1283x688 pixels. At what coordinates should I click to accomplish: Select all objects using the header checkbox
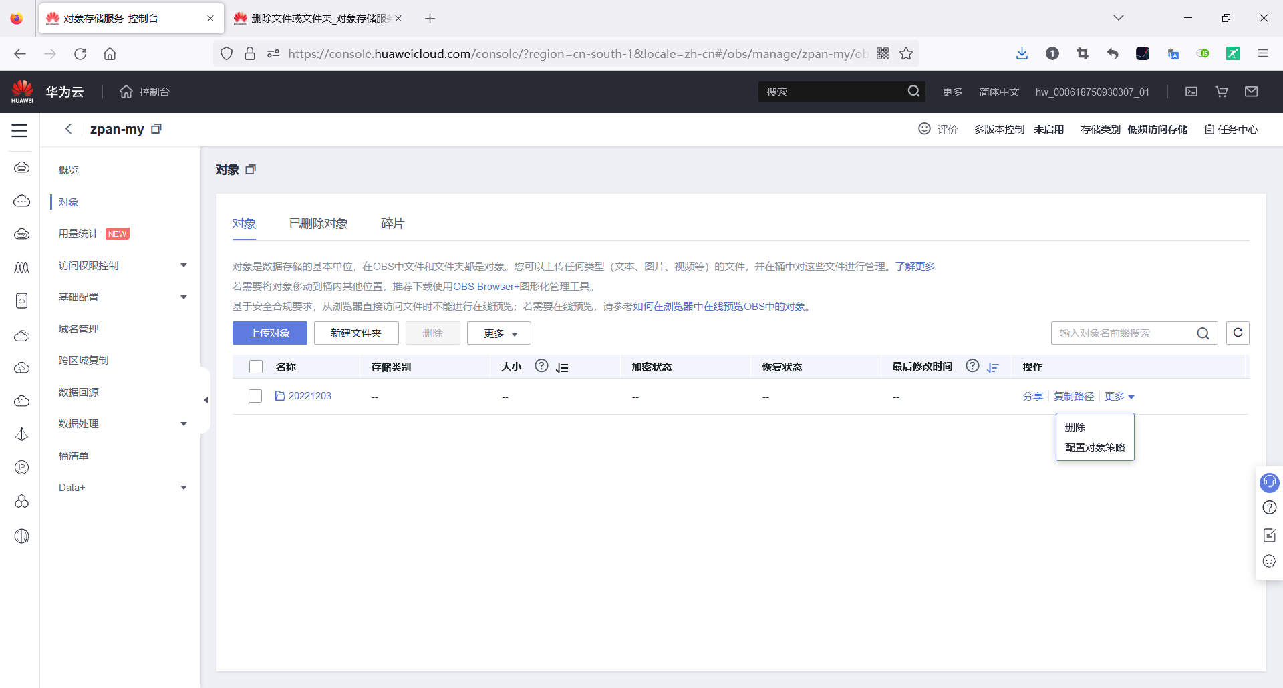pos(256,367)
